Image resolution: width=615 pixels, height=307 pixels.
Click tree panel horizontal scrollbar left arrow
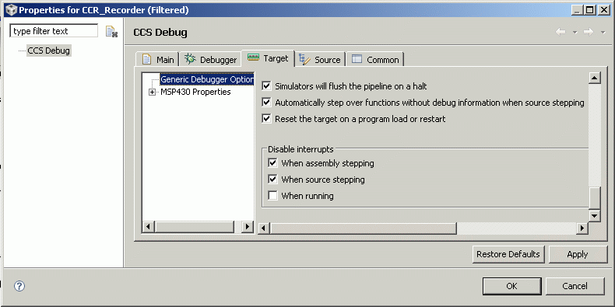point(148,226)
